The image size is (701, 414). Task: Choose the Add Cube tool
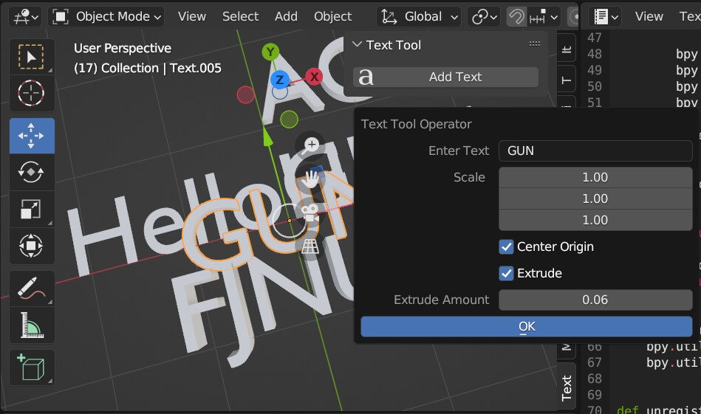point(31,367)
